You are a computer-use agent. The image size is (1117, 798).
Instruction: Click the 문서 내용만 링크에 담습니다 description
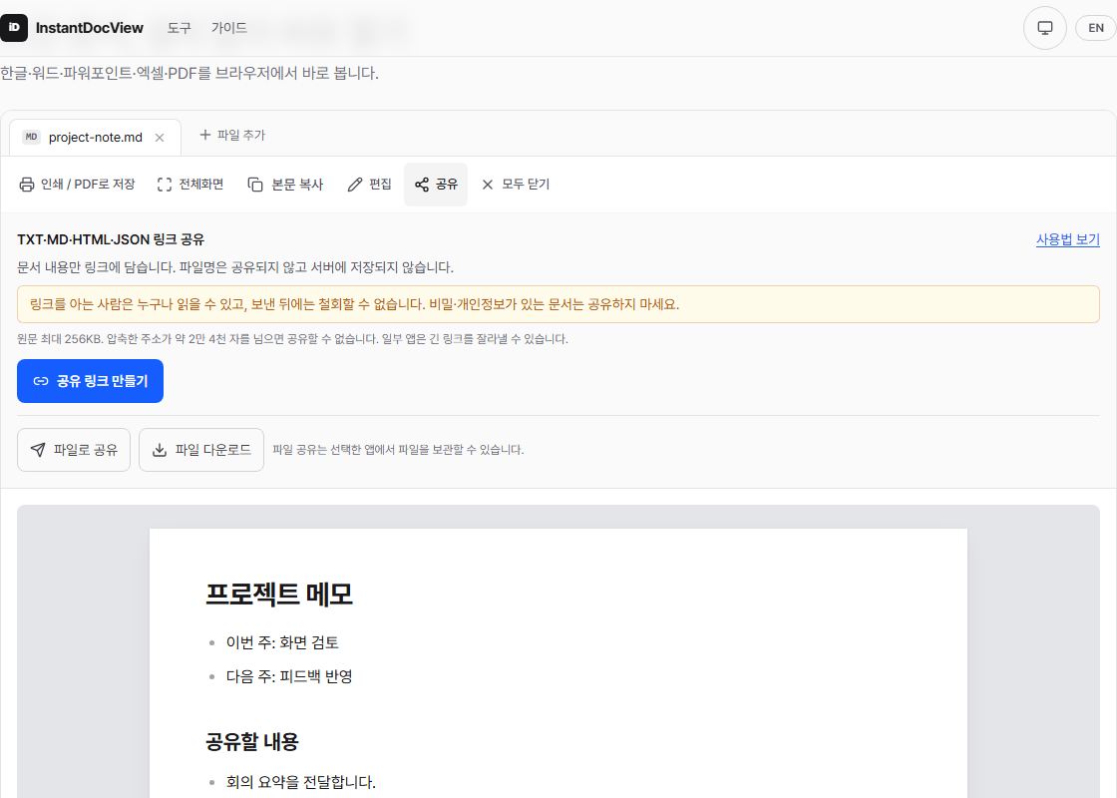(235, 268)
